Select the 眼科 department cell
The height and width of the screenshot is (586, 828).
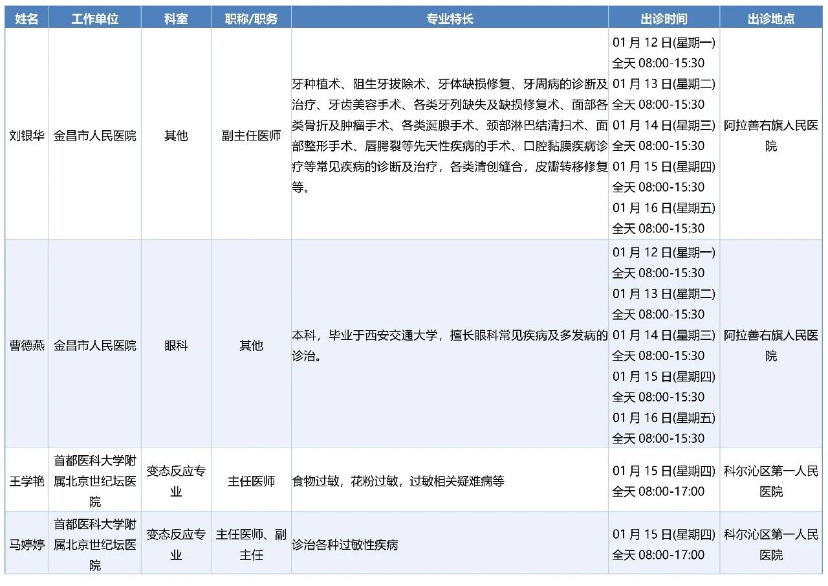pyautogui.click(x=176, y=346)
